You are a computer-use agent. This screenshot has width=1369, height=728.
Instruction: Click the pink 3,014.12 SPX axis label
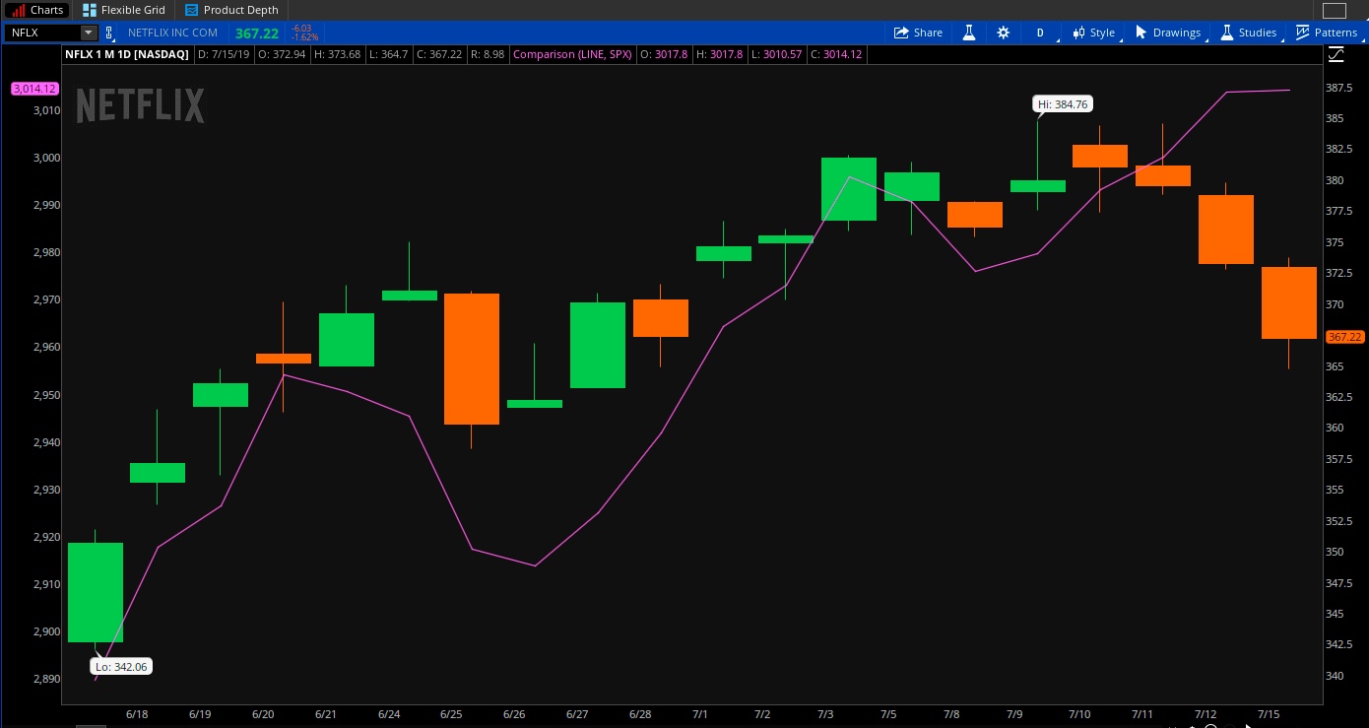[34, 89]
